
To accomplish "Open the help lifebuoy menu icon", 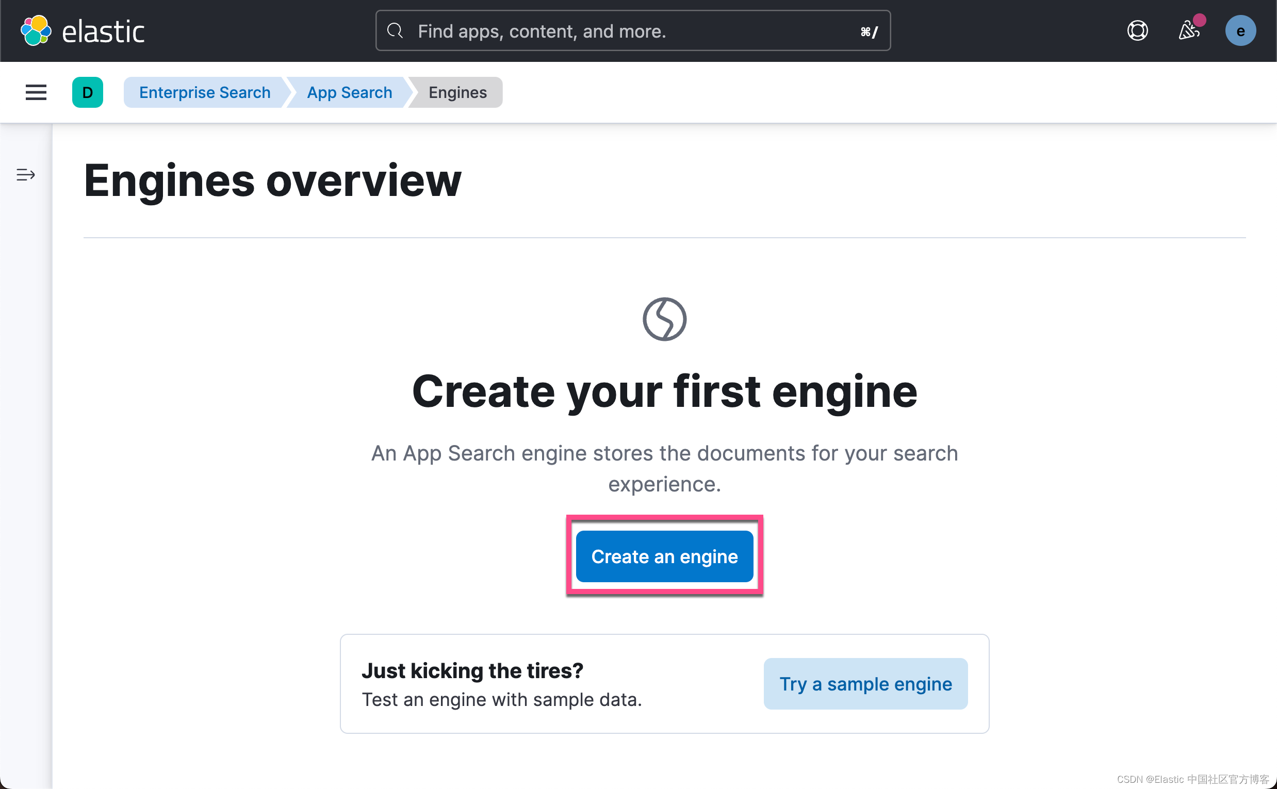I will [1137, 31].
